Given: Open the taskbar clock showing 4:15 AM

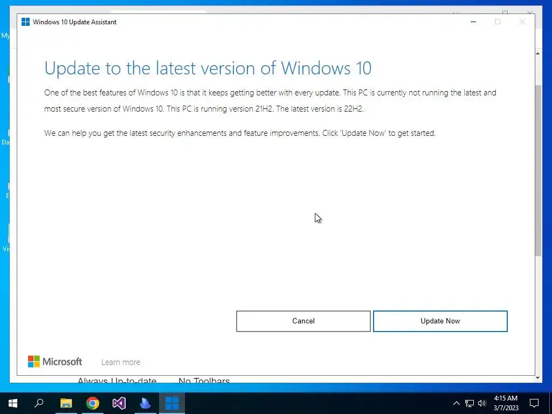Looking at the screenshot, I should pos(506,403).
